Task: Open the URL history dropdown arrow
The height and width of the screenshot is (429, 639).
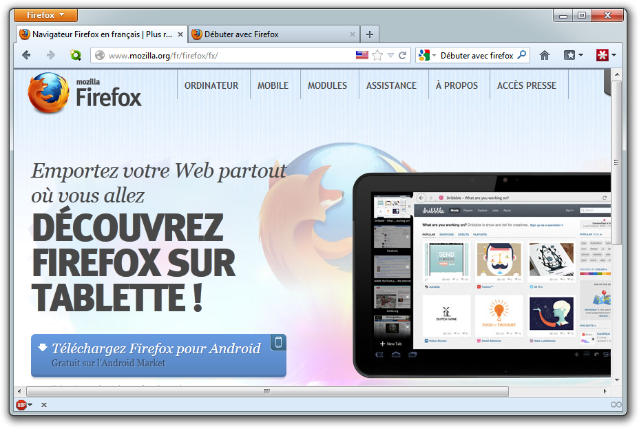Action: pyautogui.click(x=390, y=55)
